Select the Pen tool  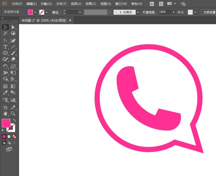(x=5, y=41)
